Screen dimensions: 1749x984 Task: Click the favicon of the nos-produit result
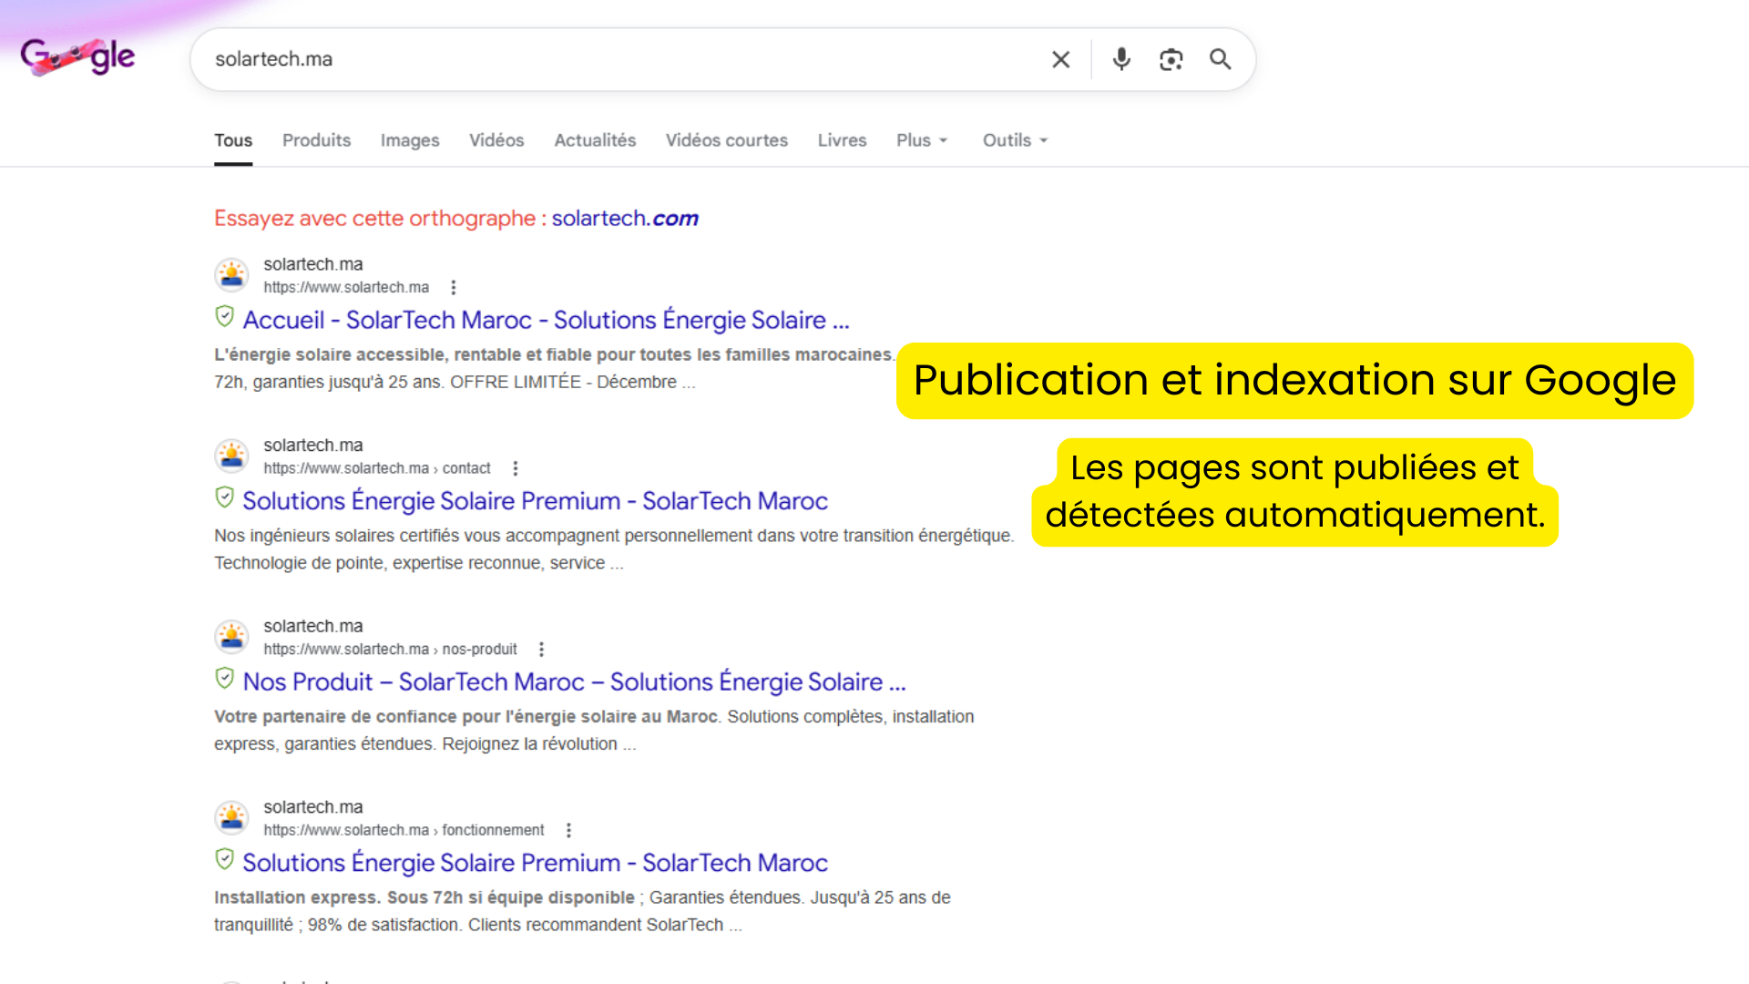click(232, 637)
